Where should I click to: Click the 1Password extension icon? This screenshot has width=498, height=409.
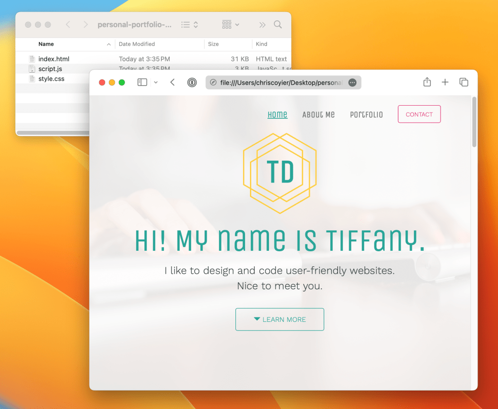point(192,82)
